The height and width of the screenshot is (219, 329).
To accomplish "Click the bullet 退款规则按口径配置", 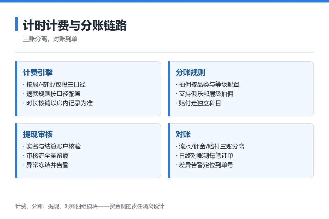I will coord(52,94).
